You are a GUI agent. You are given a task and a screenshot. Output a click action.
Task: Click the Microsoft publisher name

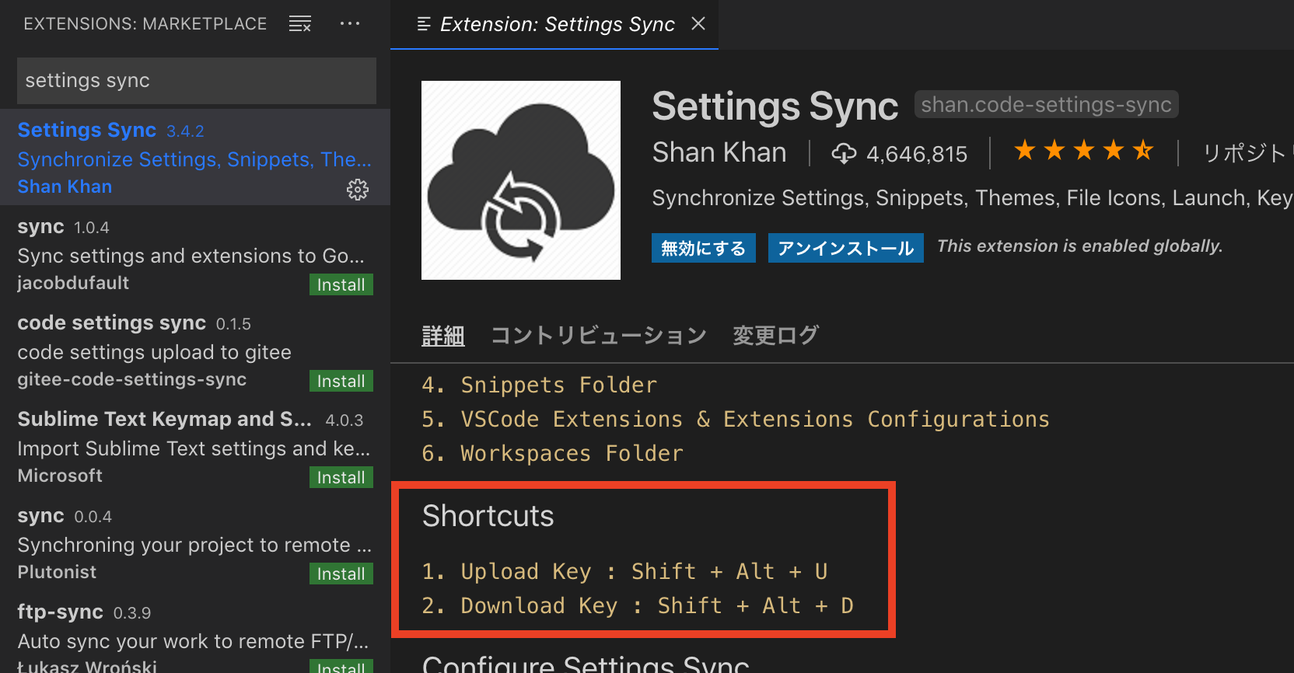pos(60,476)
